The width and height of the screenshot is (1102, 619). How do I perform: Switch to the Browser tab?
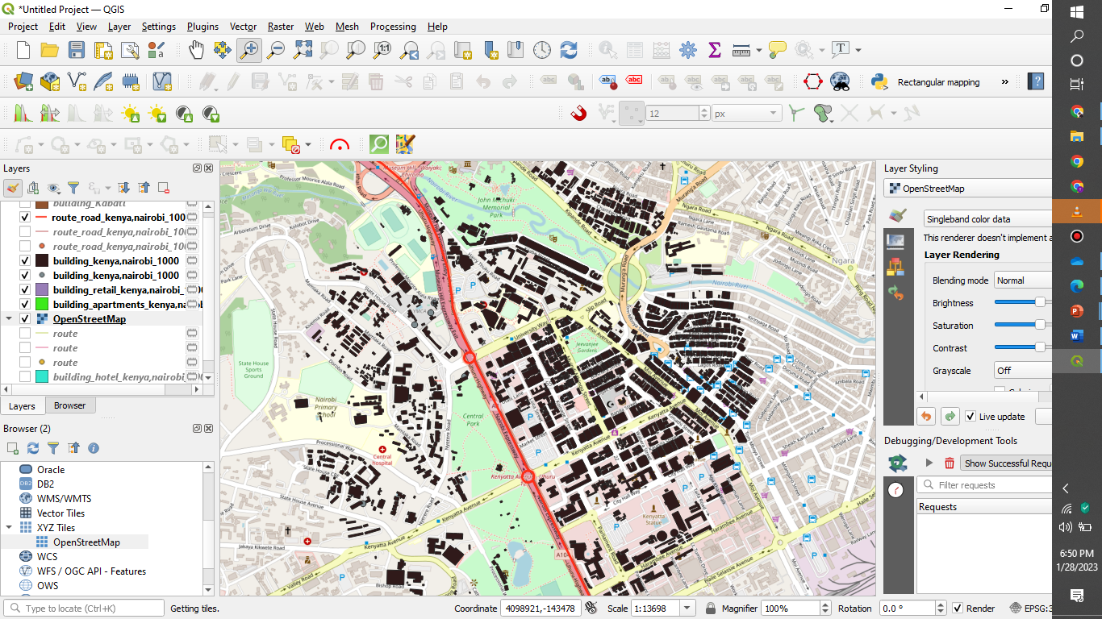70,405
